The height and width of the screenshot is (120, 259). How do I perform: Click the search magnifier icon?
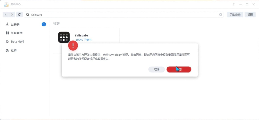28,14
